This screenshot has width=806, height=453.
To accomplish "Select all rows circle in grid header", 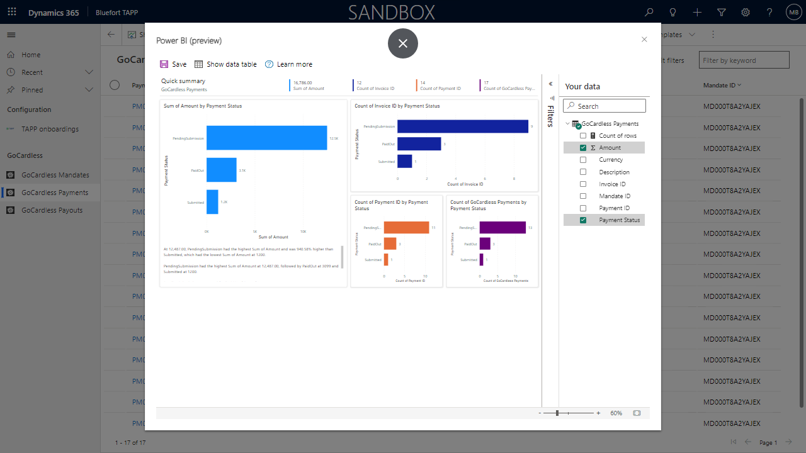I will point(115,85).
